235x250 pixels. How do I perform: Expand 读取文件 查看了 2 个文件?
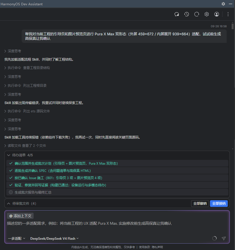pyautogui.click(x=25, y=145)
